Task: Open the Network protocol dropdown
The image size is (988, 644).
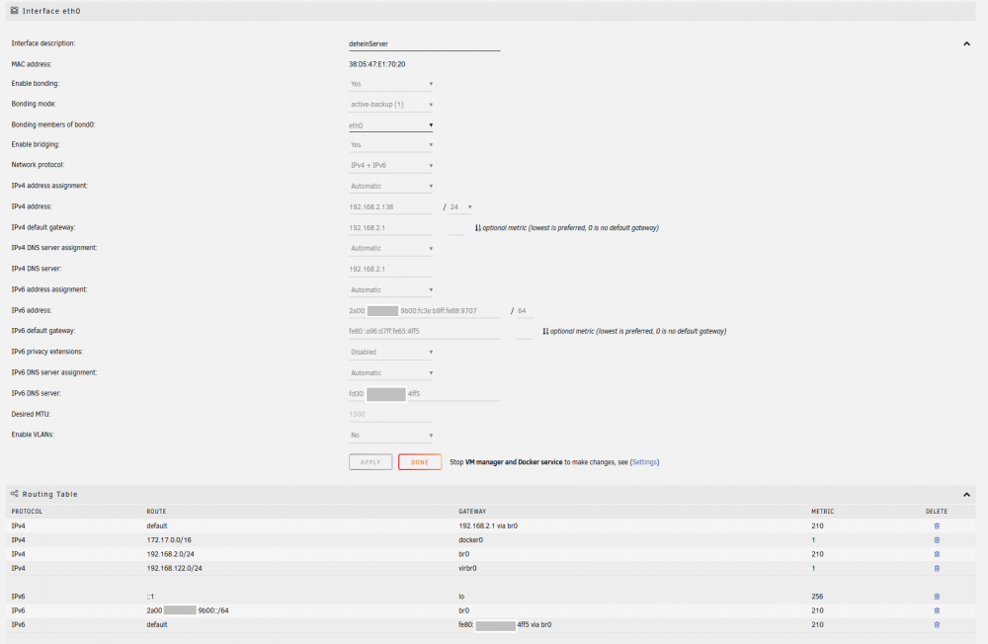Action: 391,165
